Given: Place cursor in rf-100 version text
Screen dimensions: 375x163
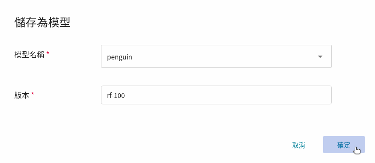Looking at the screenshot, I should 116,95.
